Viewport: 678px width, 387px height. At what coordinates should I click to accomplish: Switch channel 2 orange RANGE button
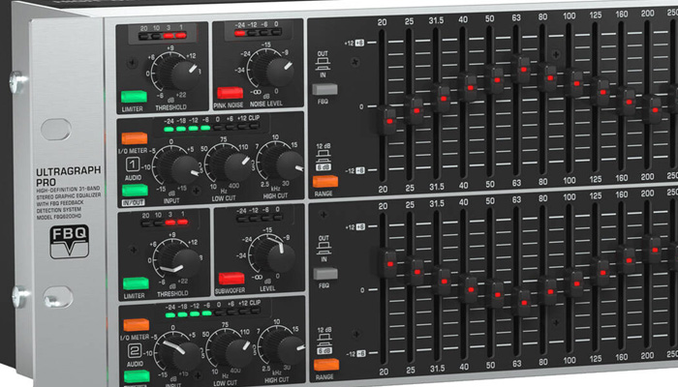pos(326,365)
